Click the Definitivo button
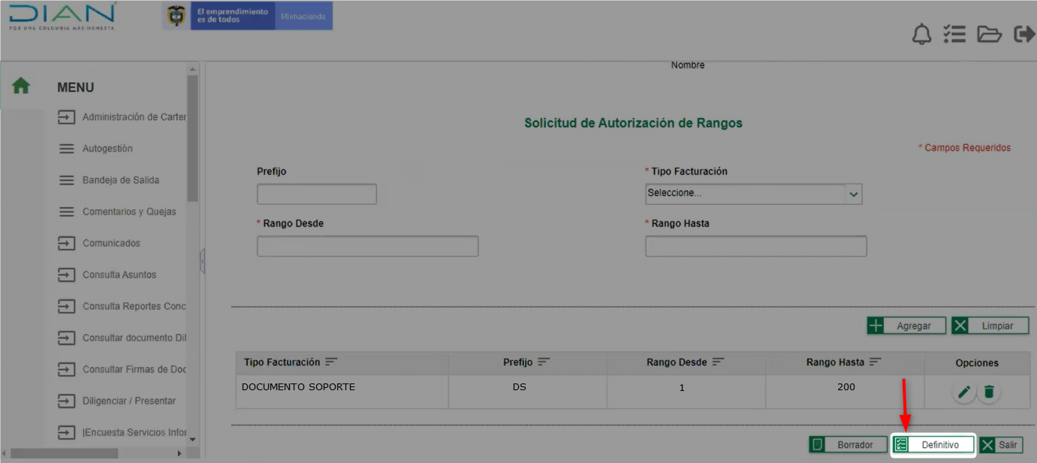 (933, 445)
